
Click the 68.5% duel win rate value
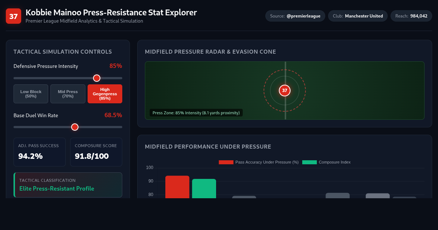(x=113, y=115)
